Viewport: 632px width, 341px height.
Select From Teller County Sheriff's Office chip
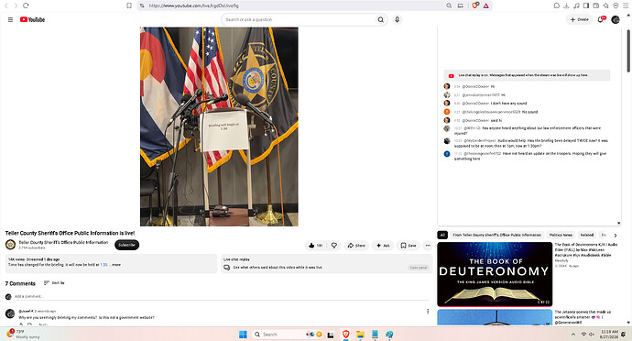(x=497, y=235)
